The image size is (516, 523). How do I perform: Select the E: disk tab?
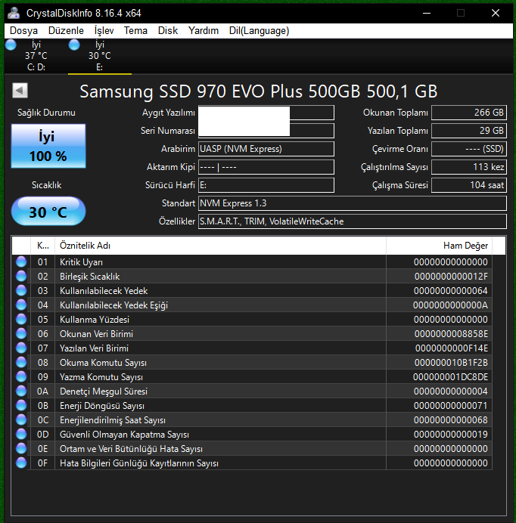[x=100, y=56]
